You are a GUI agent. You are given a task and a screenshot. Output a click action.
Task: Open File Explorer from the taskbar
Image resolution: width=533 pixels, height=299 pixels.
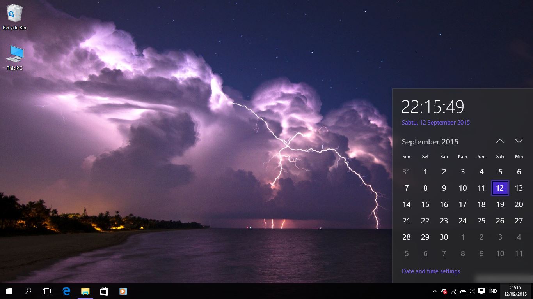coord(85,291)
